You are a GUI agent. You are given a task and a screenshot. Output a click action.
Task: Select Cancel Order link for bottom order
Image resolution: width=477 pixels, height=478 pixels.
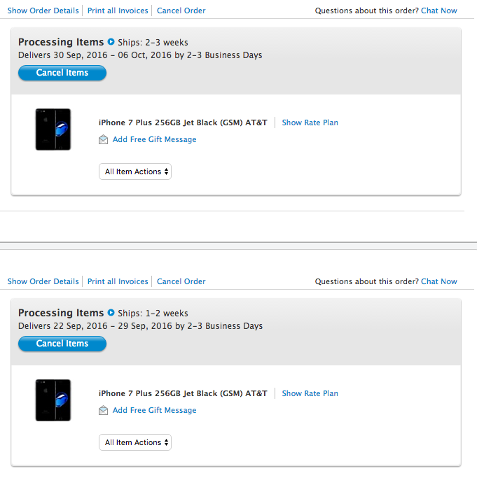(x=181, y=281)
